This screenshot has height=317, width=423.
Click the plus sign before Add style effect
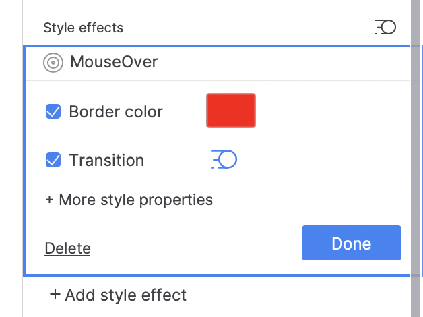[x=55, y=295]
